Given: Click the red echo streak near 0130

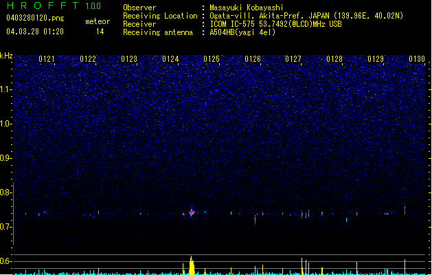Looking at the screenshot, I should coord(405,210).
